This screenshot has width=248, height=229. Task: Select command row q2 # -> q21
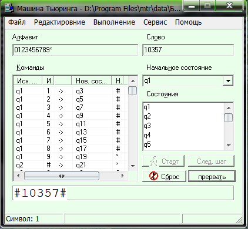(x=71, y=165)
